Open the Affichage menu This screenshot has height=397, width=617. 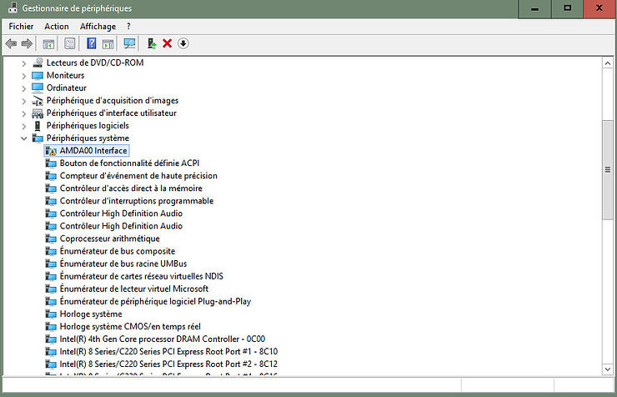pos(98,27)
